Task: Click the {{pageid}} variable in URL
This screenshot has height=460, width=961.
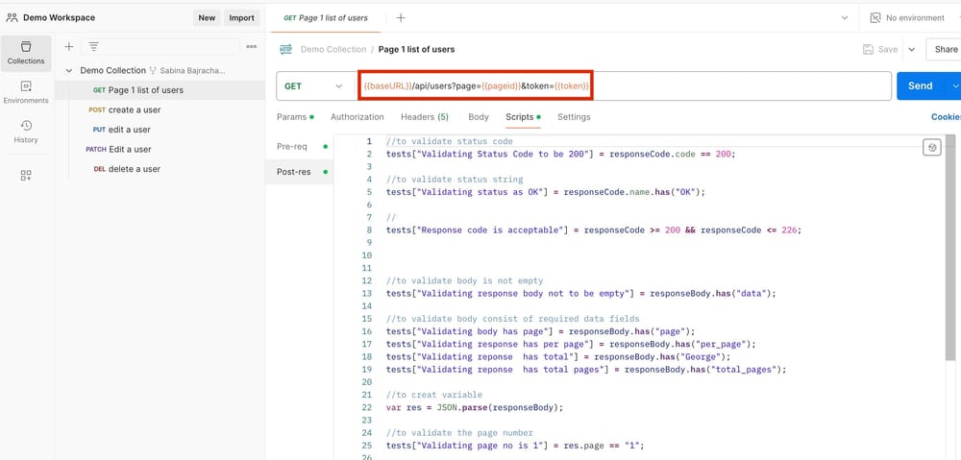Action: click(502, 86)
